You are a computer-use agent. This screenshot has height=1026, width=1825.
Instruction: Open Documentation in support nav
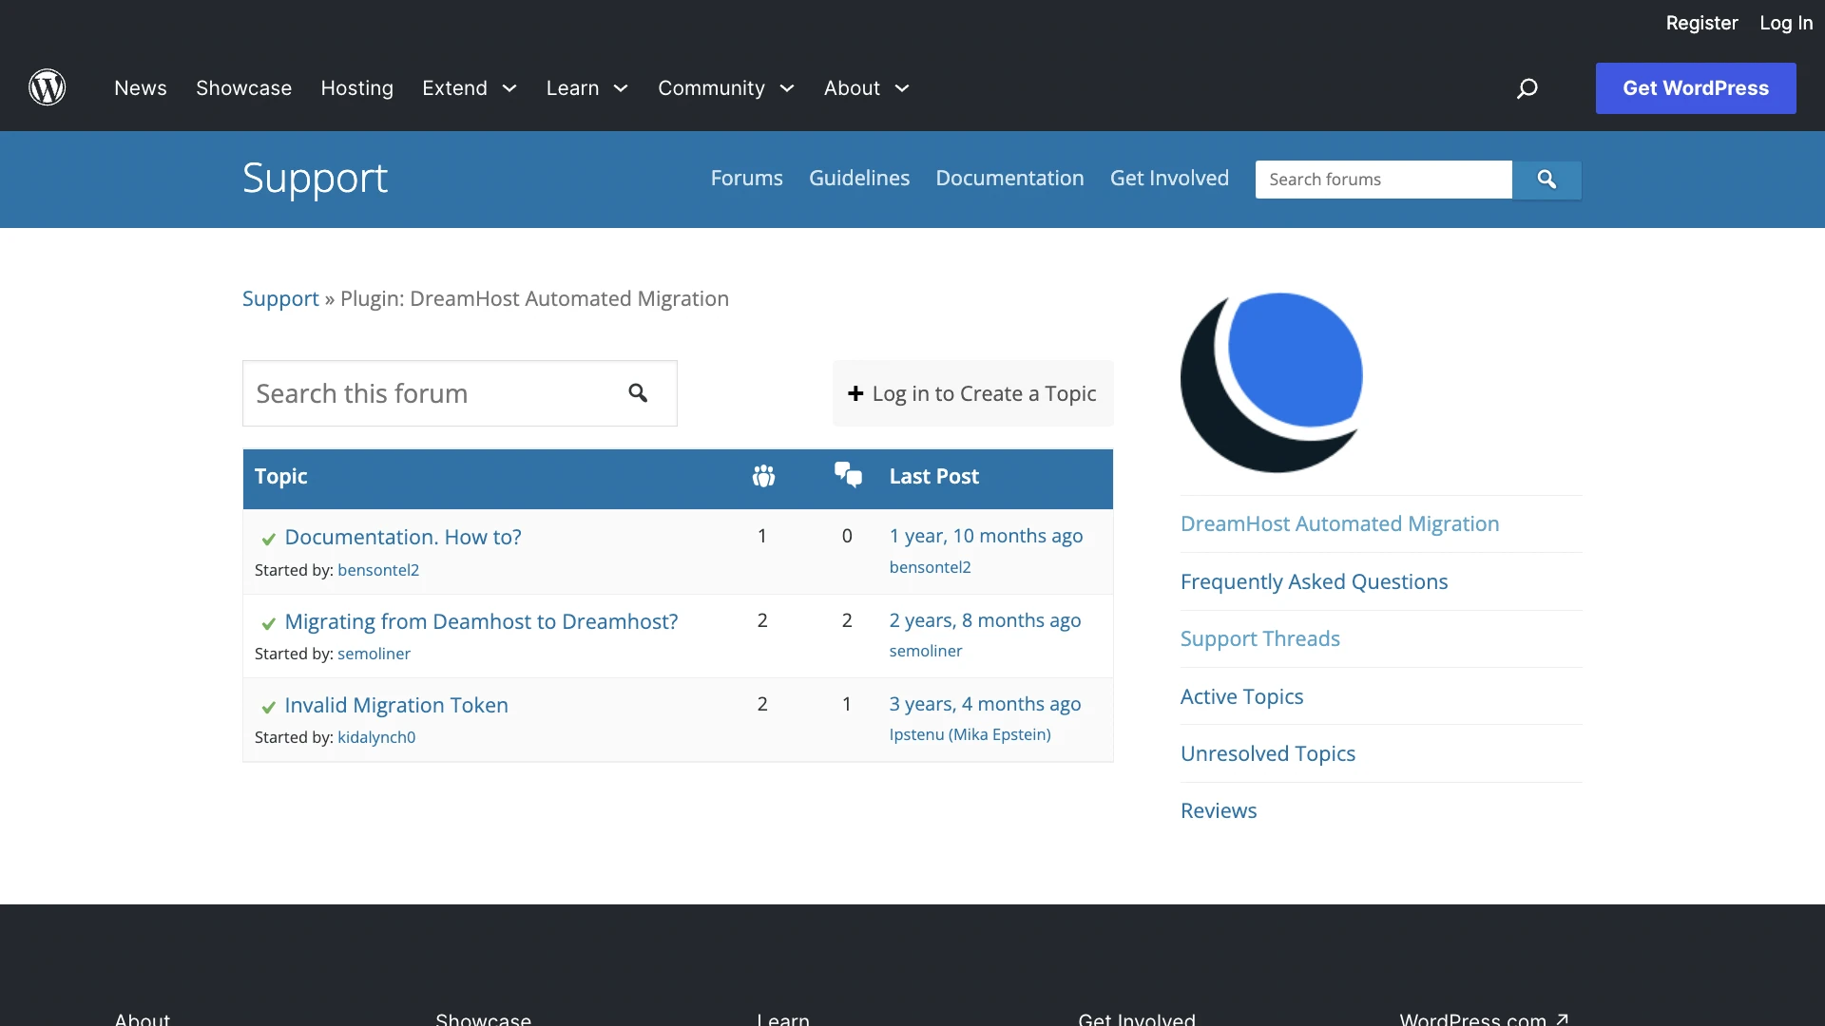pos(1009,179)
